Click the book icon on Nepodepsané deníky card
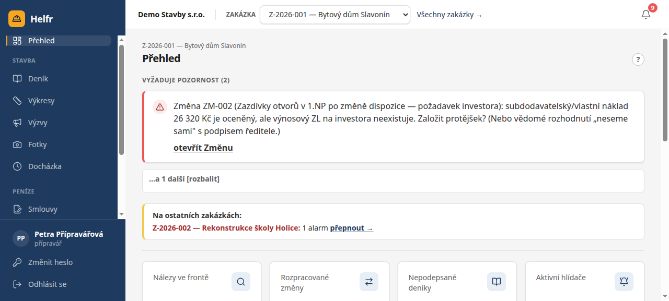This screenshot has height=301, width=669. click(497, 282)
